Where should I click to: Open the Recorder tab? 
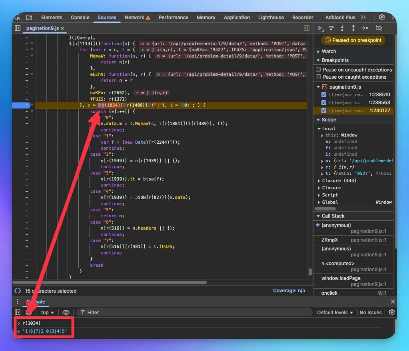(303, 18)
